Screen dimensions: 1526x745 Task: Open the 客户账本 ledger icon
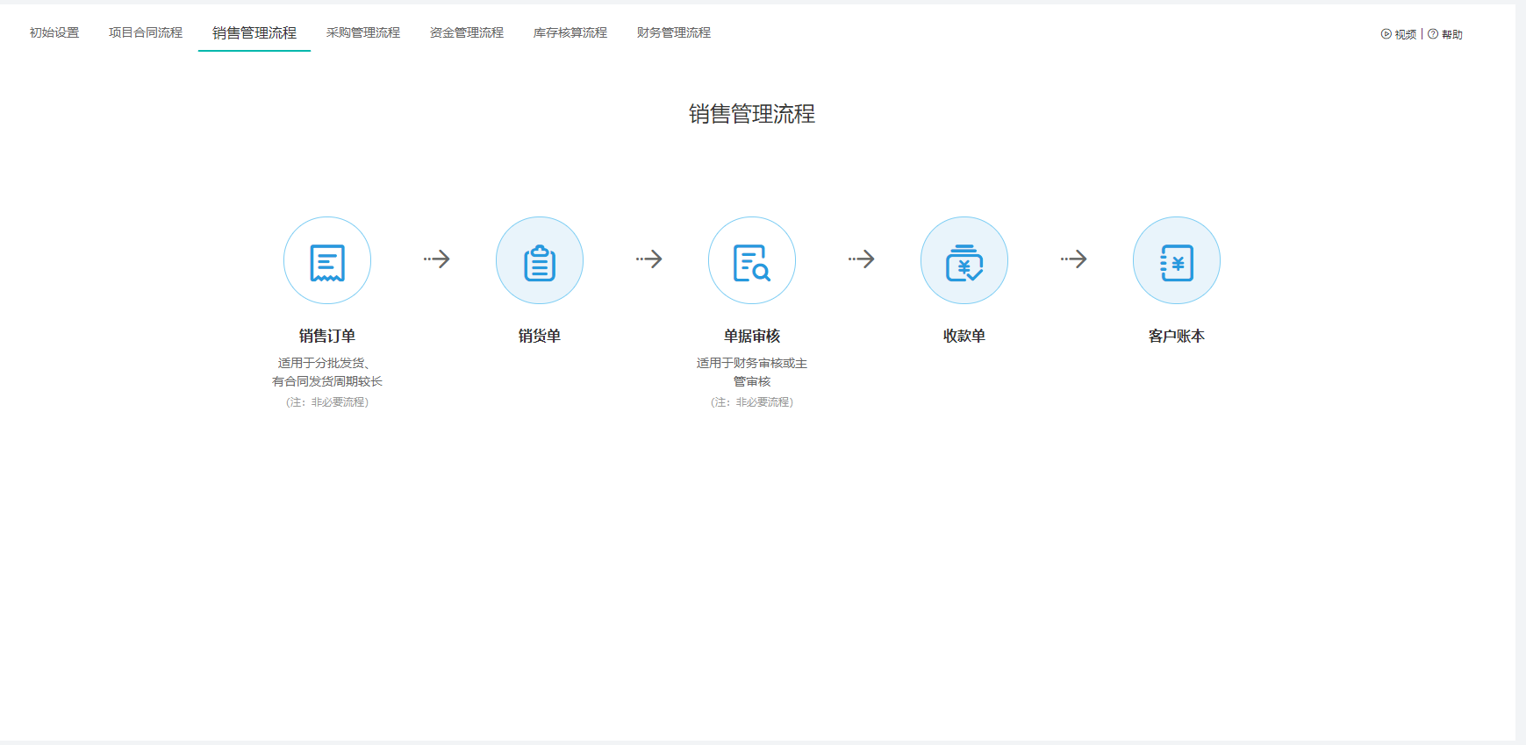pos(1177,260)
